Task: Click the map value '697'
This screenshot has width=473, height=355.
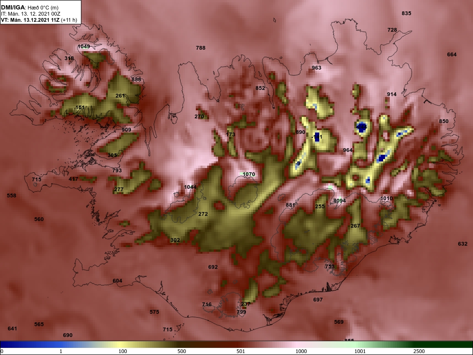Action: pos(318,300)
